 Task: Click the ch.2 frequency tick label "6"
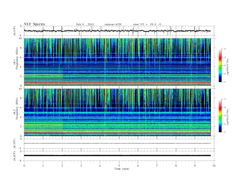[x=21, y=108]
